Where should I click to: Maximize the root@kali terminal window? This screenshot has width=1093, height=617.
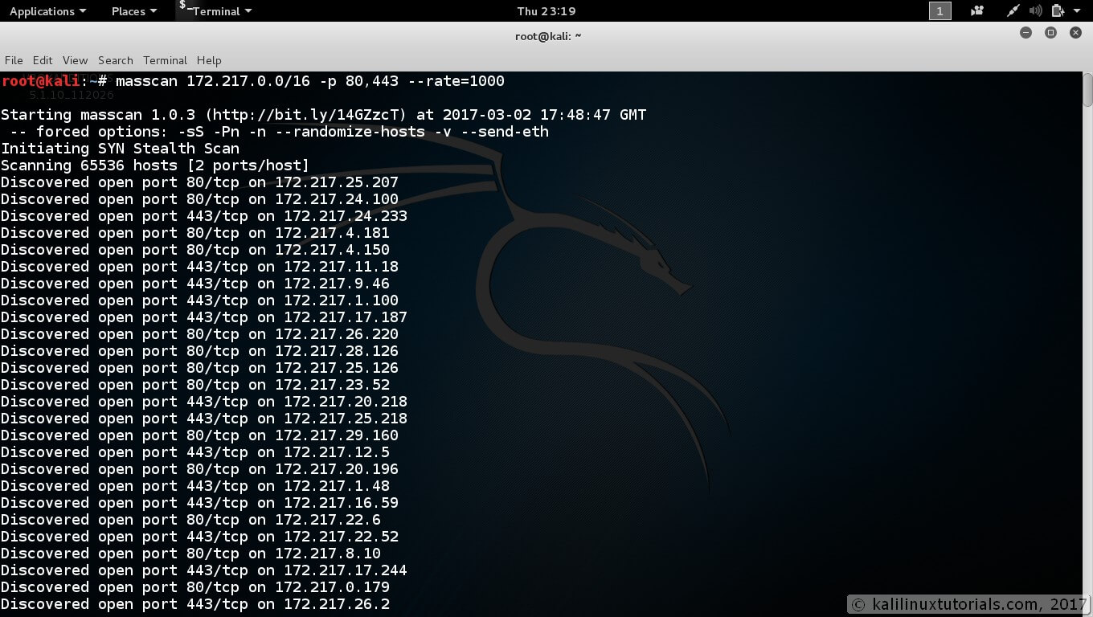pos(1050,33)
